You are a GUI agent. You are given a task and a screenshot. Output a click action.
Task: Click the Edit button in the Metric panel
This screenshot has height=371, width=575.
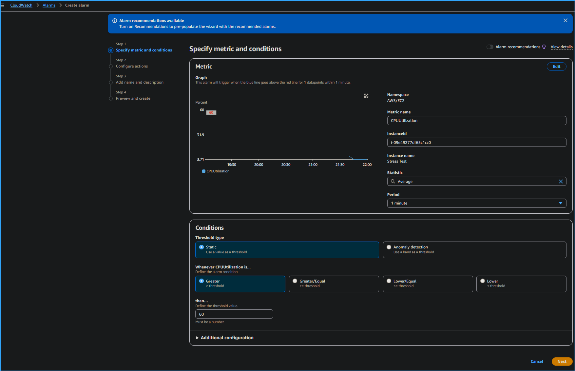point(556,67)
